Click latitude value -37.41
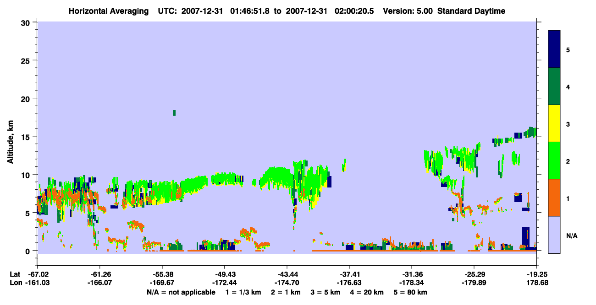The width and height of the screenshot is (596, 305). point(349,274)
